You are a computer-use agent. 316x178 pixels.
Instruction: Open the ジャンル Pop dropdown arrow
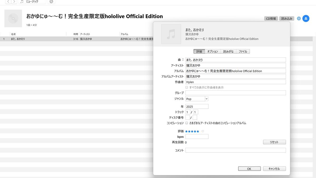[206, 99]
